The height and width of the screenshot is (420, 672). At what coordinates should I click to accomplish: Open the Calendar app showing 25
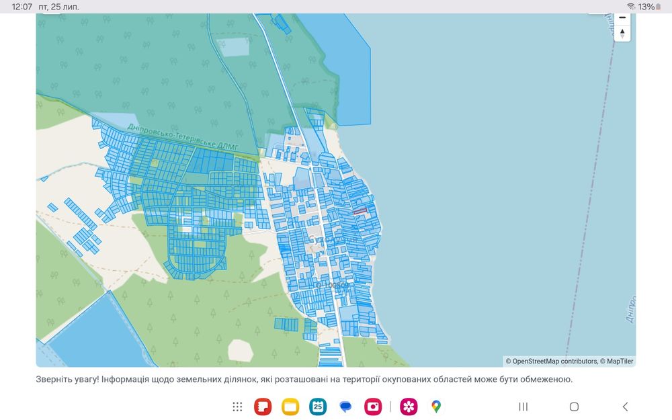[x=318, y=407]
